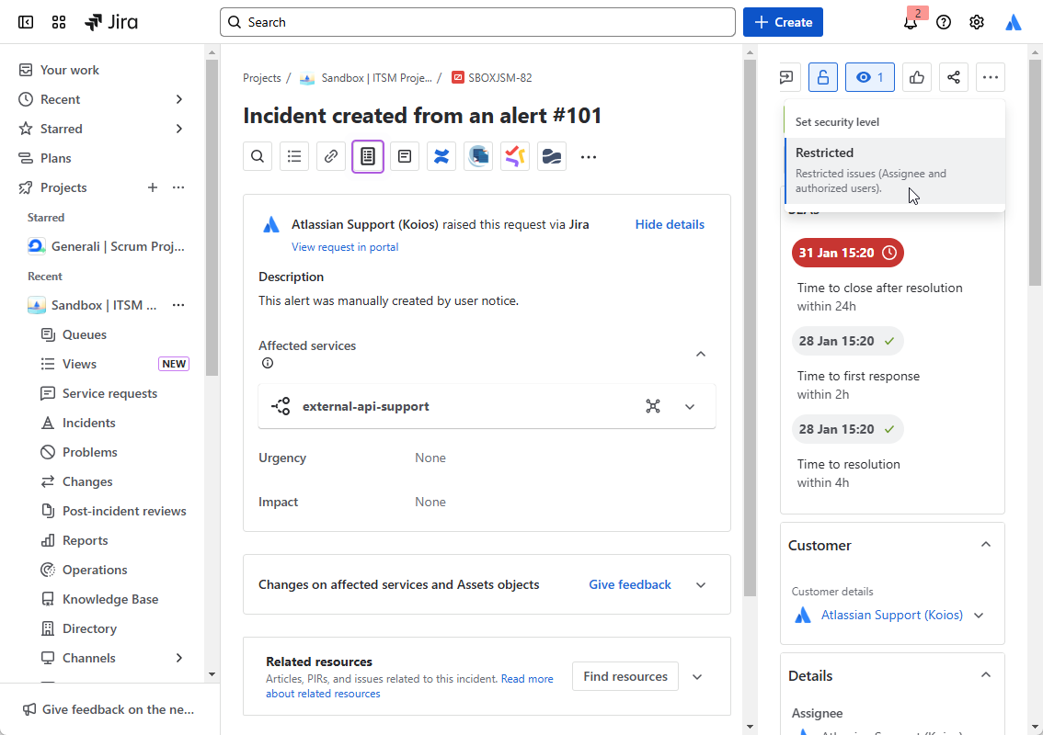Click the Give feedback link
1043x735 pixels.
click(629, 583)
